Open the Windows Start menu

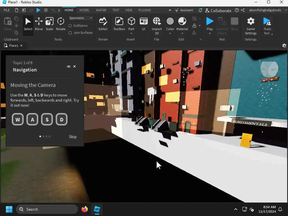click(x=9, y=209)
